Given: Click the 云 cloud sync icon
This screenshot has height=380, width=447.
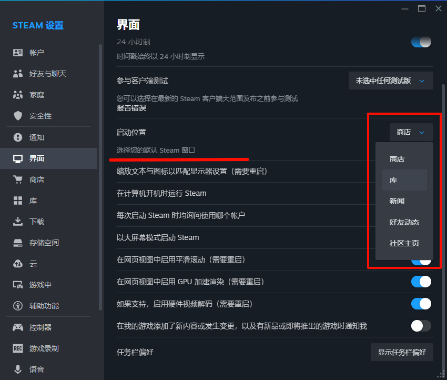Looking at the screenshot, I should [x=18, y=264].
